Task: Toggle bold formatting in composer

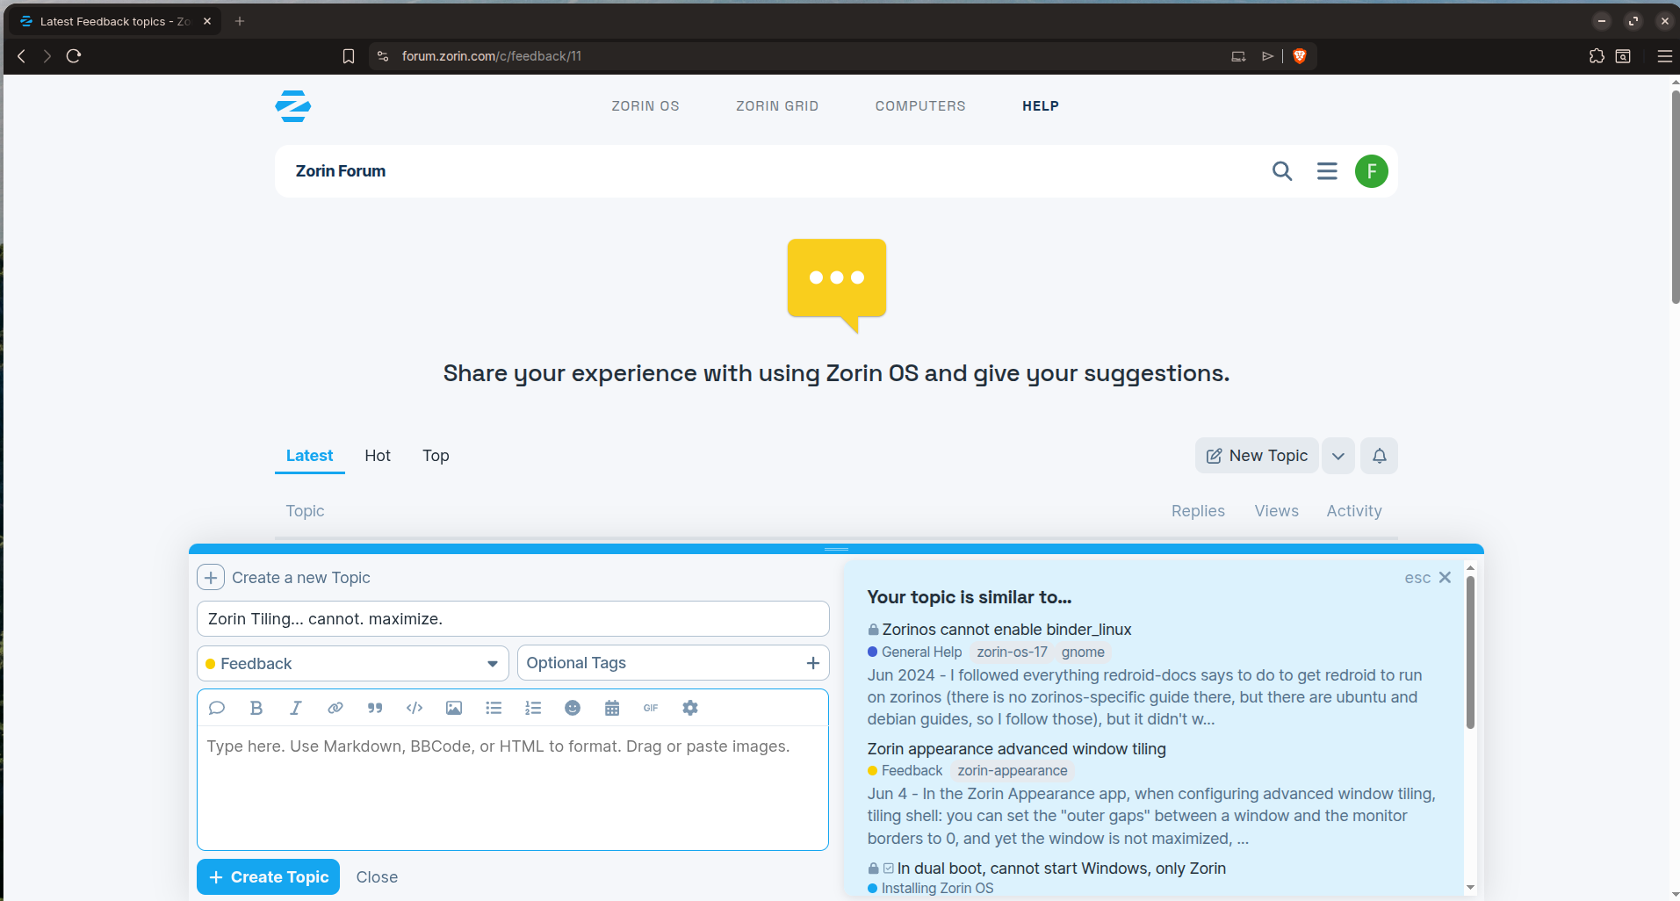Action: coord(256,708)
